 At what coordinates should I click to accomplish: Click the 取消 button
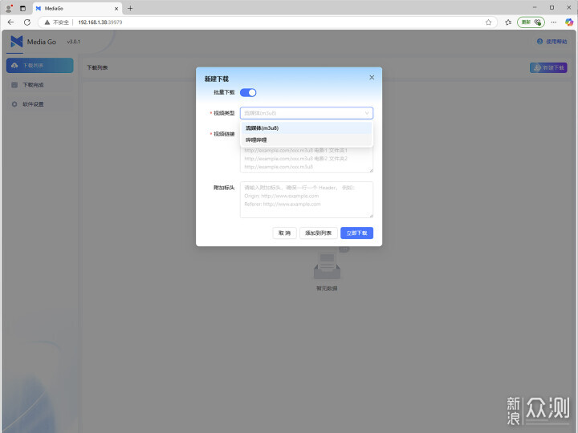point(284,233)
